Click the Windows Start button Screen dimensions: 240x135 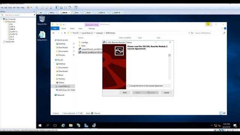[40, 126]
